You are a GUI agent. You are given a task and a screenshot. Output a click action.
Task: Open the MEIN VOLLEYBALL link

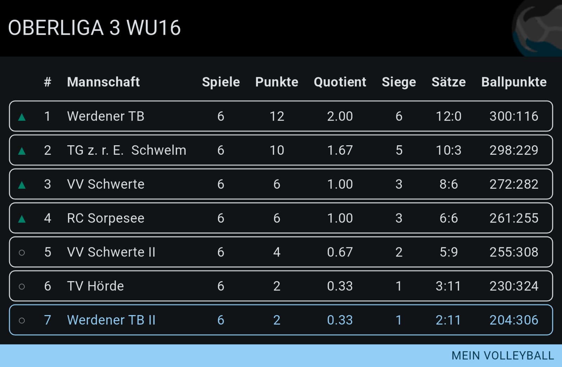[502, 355]
